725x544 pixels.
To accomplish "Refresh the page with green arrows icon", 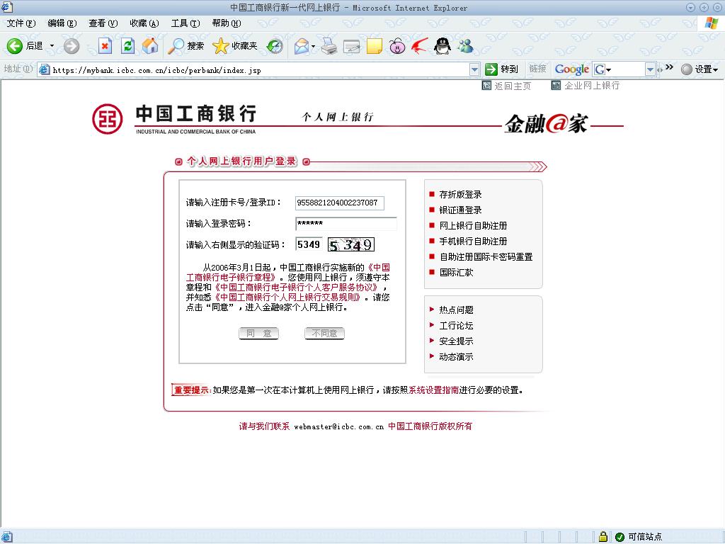I will click(127, 46).
